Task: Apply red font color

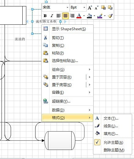Action: (x=79, y=16)
